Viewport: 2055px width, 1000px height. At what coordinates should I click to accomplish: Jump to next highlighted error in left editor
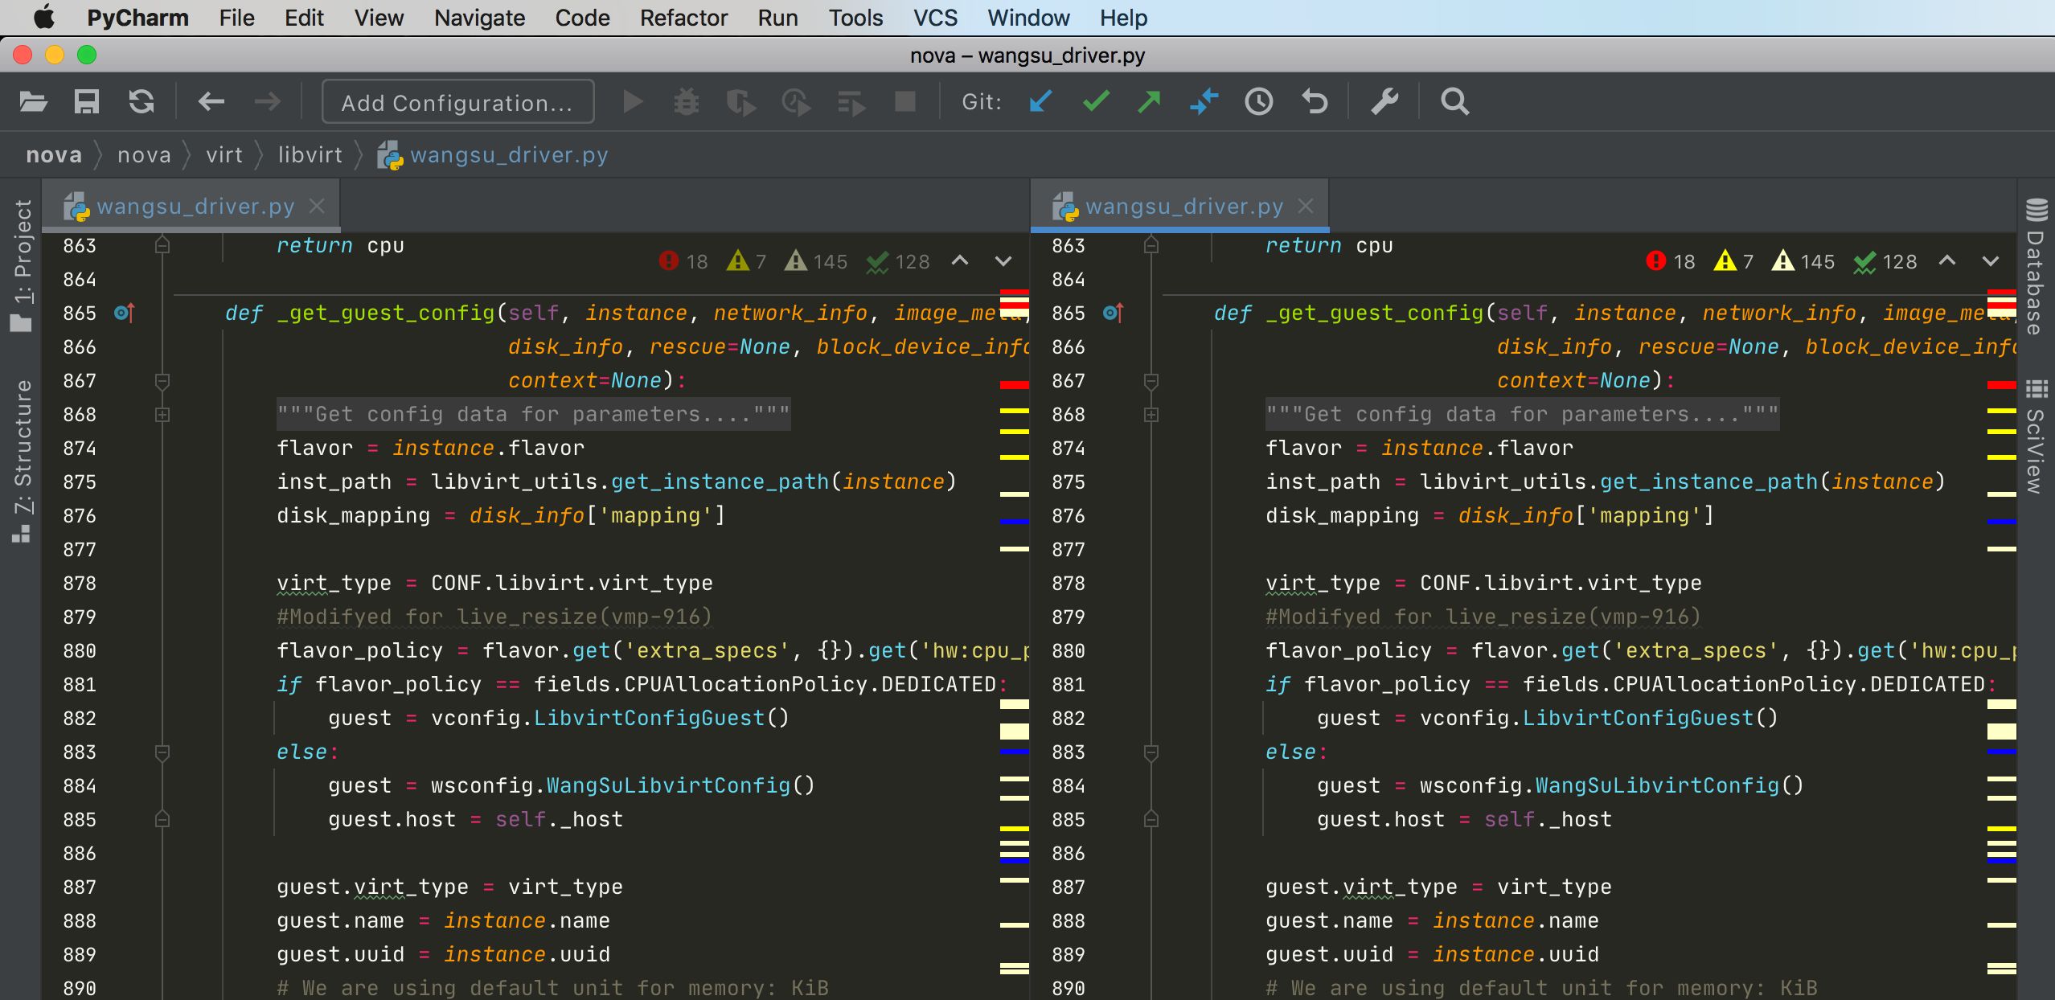[x=1003, y=261]
